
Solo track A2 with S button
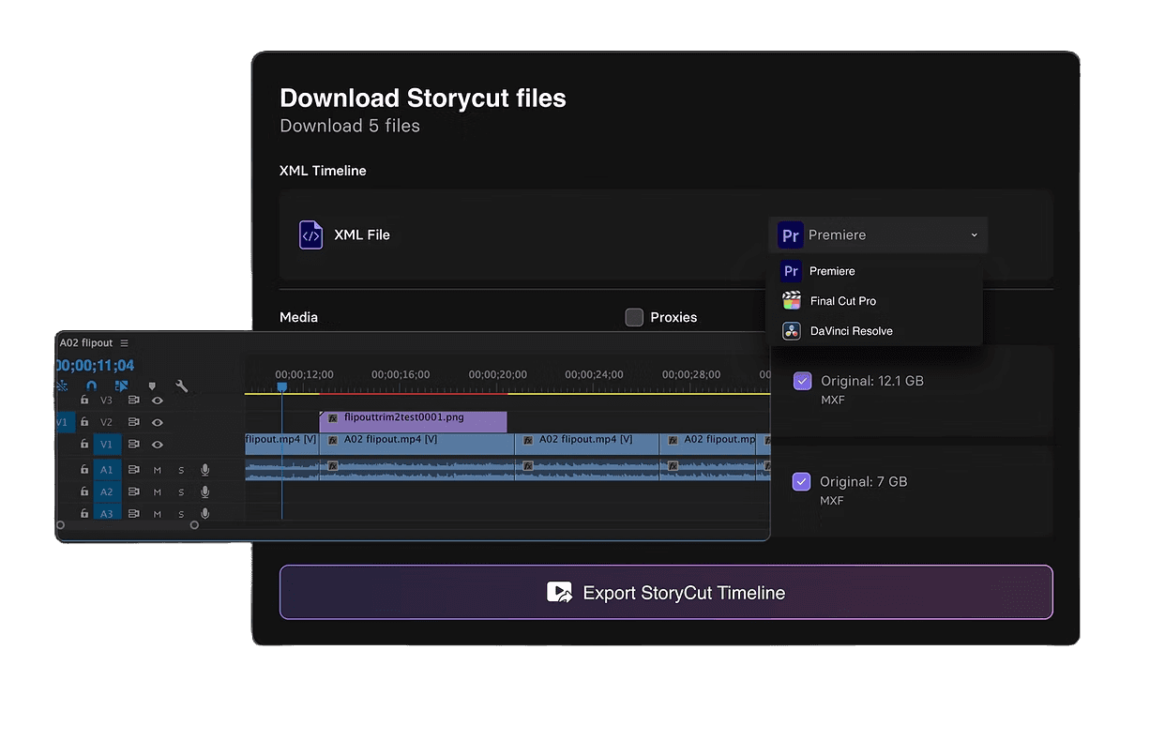[181, 491]
